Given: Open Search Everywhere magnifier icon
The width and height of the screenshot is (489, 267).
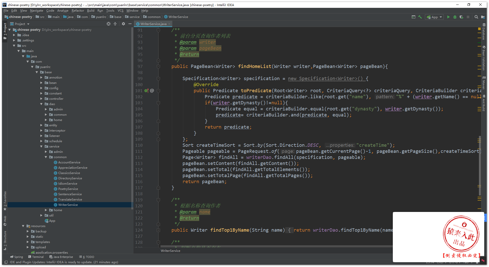Looking at the screenshot, I should pos(476,17).
